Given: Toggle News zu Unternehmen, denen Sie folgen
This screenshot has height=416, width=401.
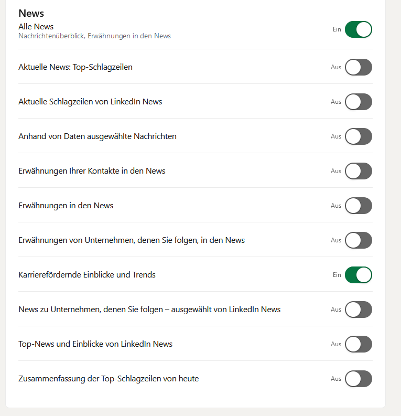Looking at the screenshot, I should click(359, 310).
